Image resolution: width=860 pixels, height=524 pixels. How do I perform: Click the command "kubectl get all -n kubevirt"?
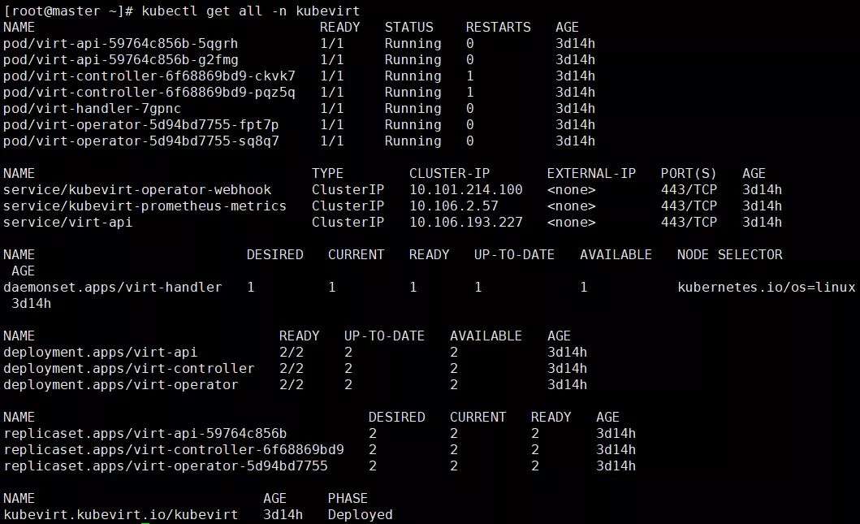coord(251,11)
